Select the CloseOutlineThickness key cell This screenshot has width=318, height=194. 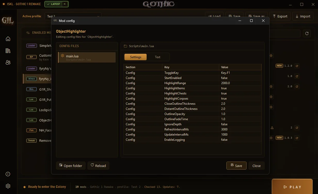(x=190, y=104)
